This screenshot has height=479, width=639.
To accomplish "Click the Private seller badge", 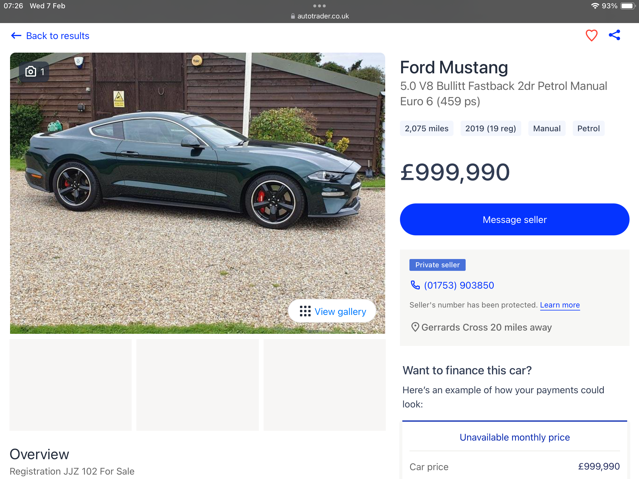I will pos(437,265).
